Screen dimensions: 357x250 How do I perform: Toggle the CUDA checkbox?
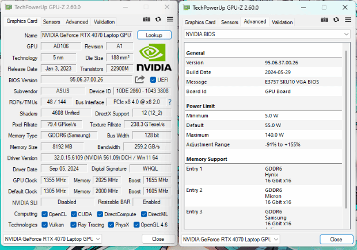pyautogui.click(x=74, y=214)
